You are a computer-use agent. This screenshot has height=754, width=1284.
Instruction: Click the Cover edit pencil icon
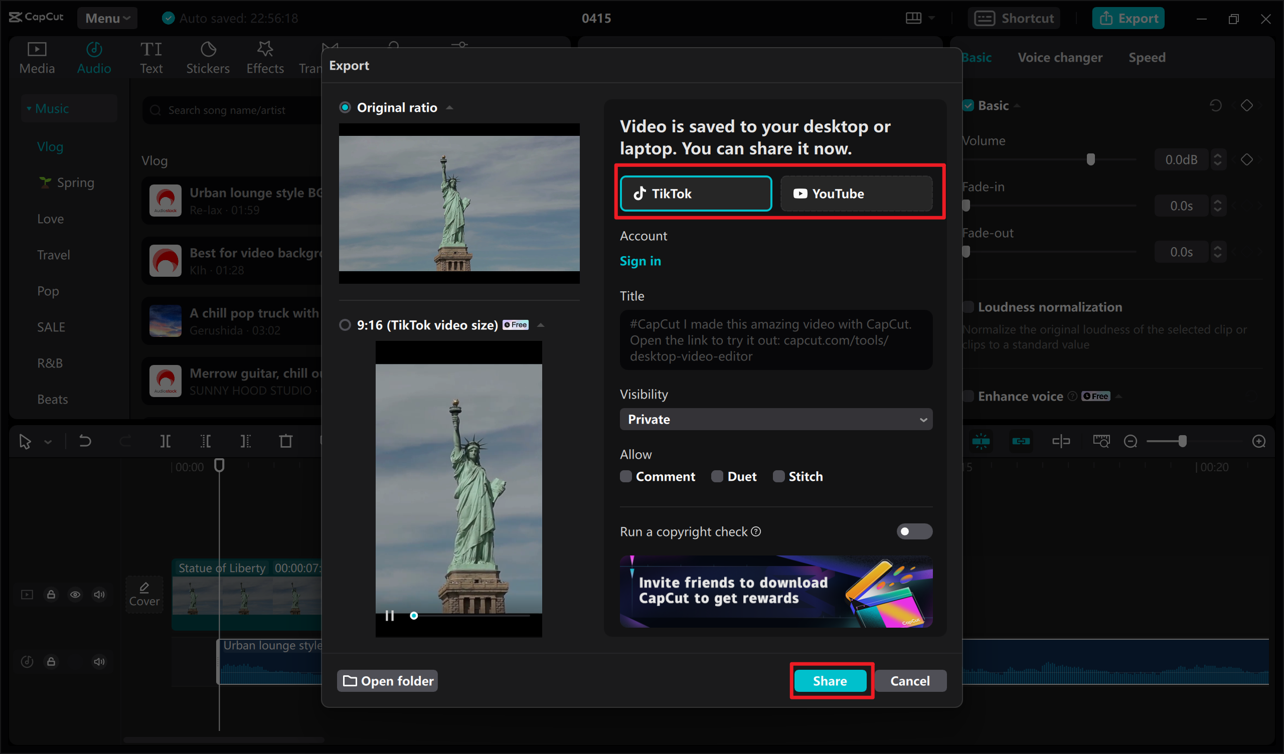click(x=144, y=589)
